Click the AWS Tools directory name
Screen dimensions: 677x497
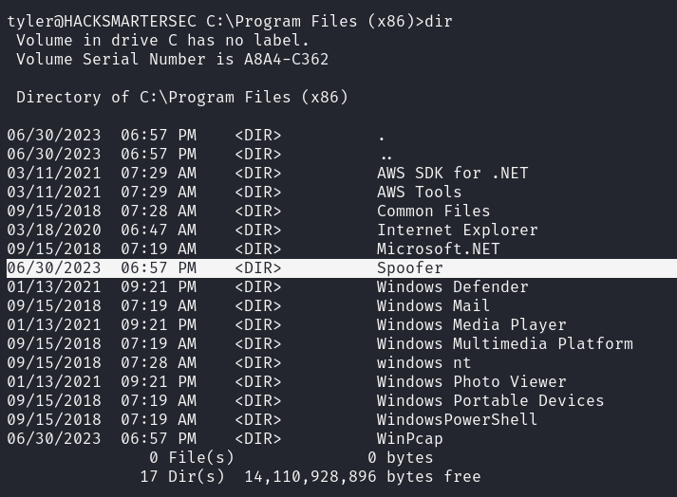pos(419,192)
